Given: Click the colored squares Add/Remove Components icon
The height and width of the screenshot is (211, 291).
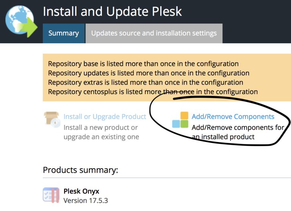Looking at the screenshot, I should (x=180, y=120).
